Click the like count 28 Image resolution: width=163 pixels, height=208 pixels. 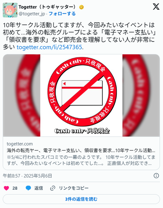pos(15,188)
